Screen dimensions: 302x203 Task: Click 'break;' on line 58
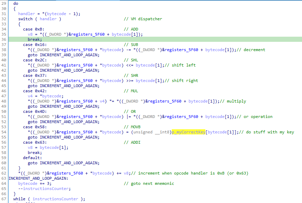pos(35,153)
